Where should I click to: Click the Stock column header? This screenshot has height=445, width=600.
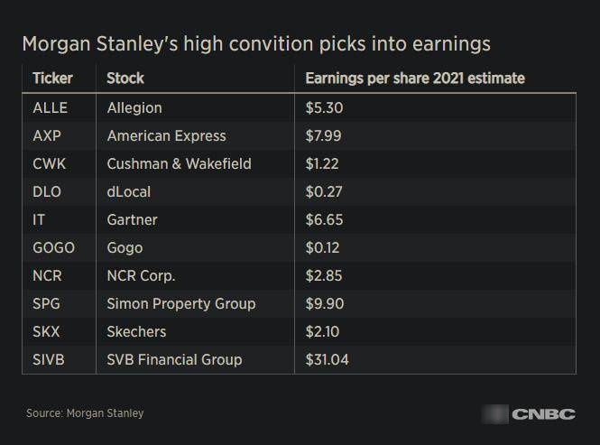(125, 79)
